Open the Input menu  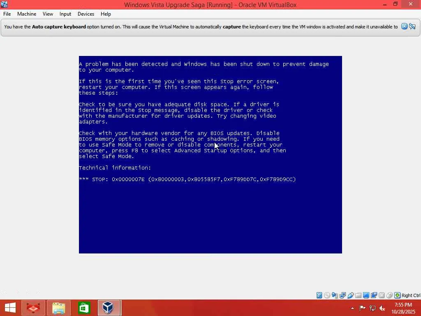point(65,14)
